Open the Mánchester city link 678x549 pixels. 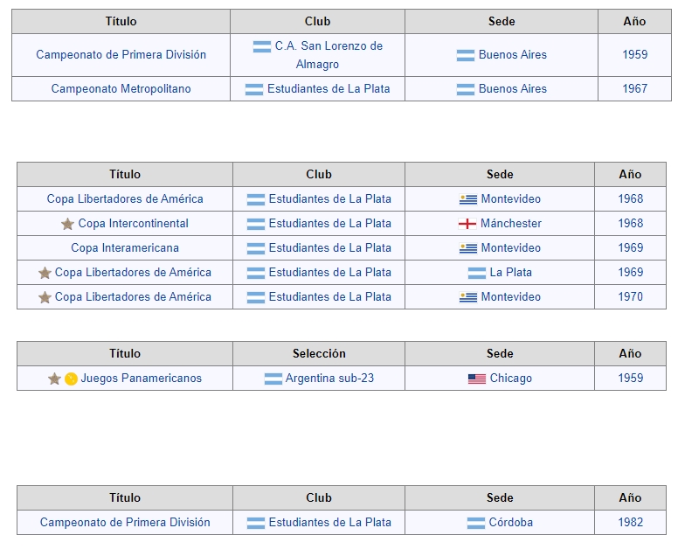[x=511, y=224]
